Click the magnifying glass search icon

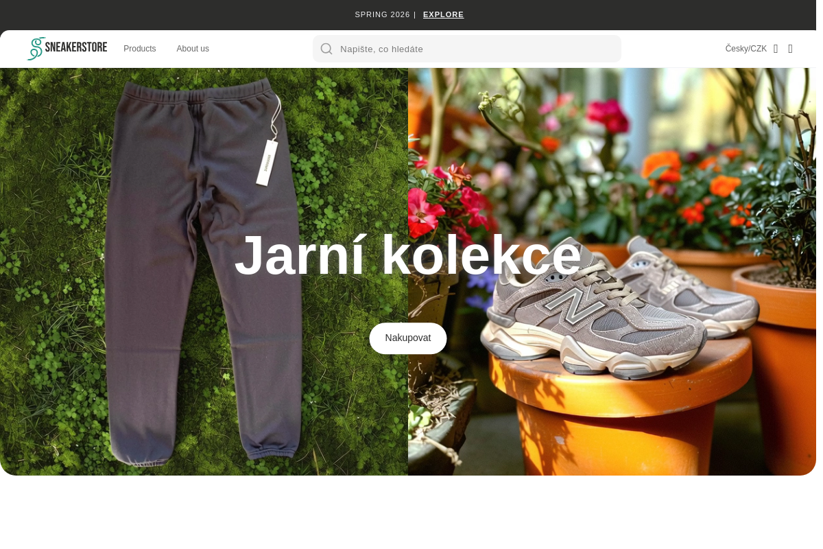[x=326, y=49]
